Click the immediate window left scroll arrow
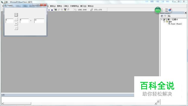The image size is (188, 106). 2,103
